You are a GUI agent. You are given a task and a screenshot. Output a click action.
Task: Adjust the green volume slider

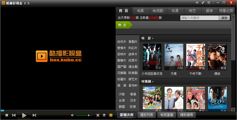pos(84,115)
